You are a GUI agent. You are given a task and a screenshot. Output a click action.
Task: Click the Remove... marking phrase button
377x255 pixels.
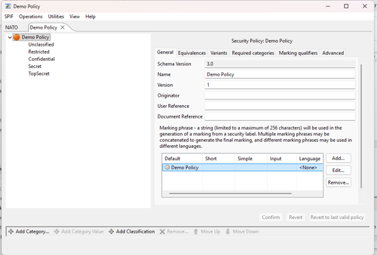tap(338, 182)
